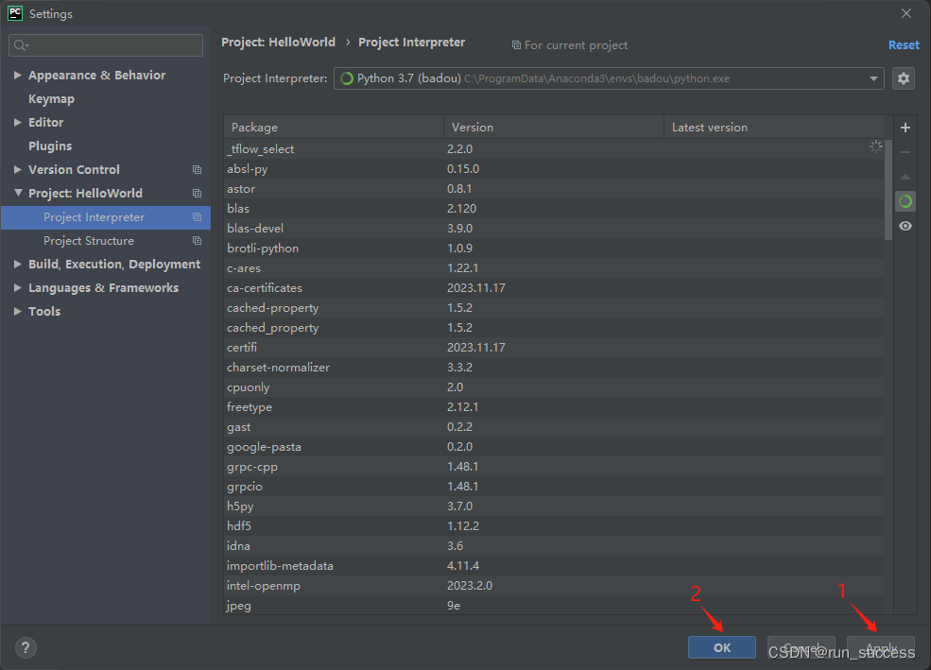Select the jpeg package row

coord(553,606)
